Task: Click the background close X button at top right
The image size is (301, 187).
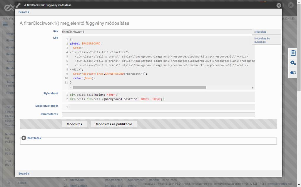Action: 291,5
